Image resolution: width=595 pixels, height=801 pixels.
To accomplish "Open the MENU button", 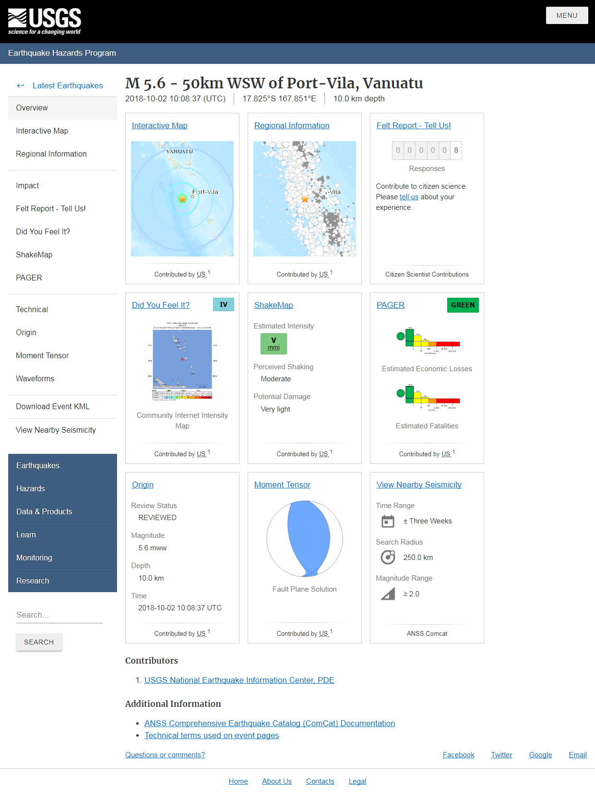I will (x=567, y=15).
